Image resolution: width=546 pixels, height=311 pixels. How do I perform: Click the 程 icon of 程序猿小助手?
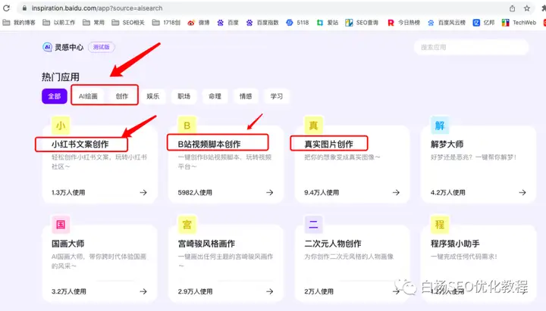point(440,225)
